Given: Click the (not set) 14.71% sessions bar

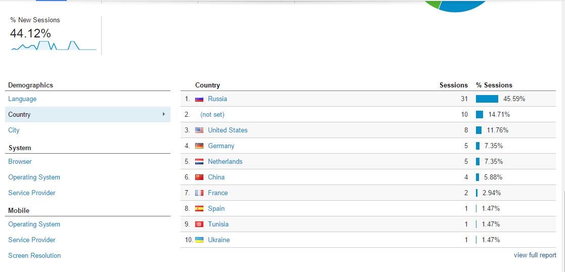Looking at the screenshot, I should click(x=479, y=115).
